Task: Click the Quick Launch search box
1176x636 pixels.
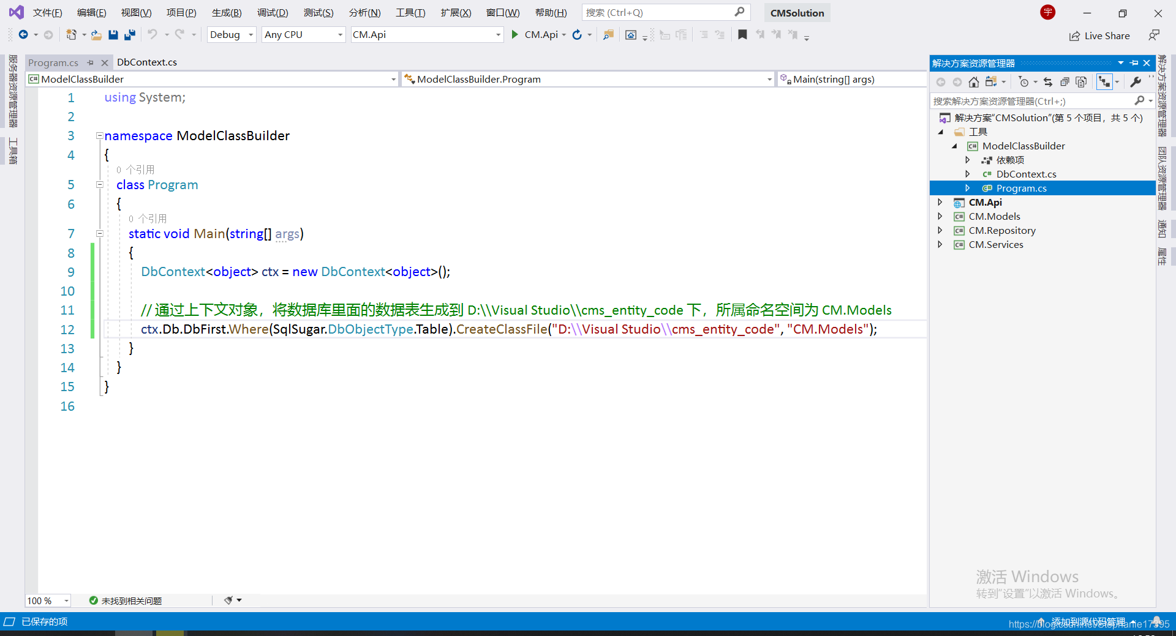Action: pos(666,12)
